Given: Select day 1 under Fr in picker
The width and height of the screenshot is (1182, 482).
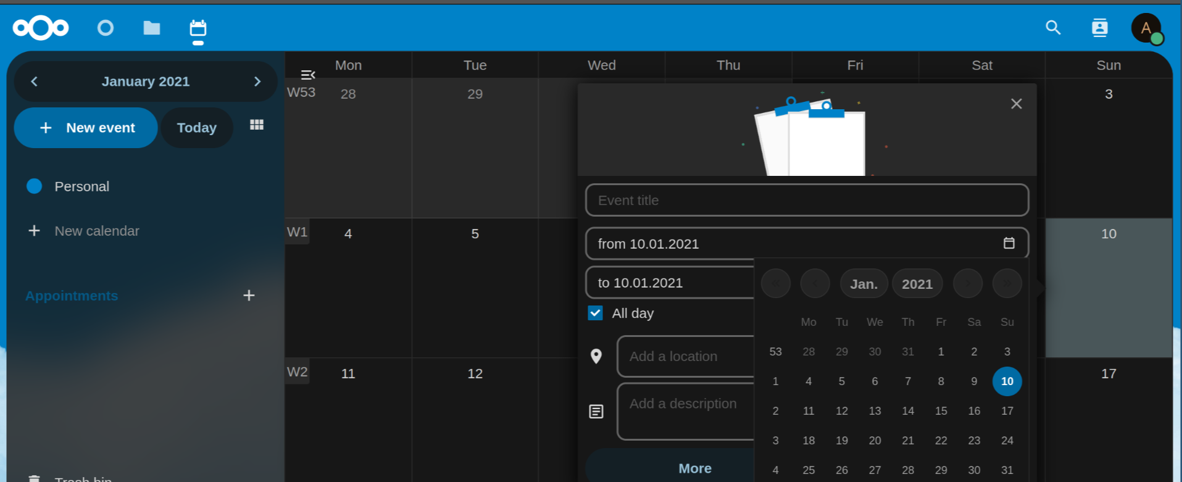Looking at the screenshot, I should 941,352.
